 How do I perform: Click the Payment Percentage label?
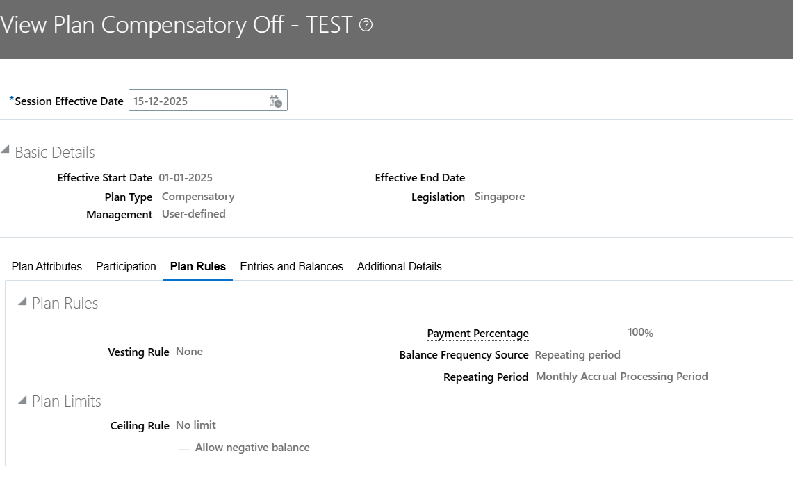pyautogui.click(x=477, y=334)
